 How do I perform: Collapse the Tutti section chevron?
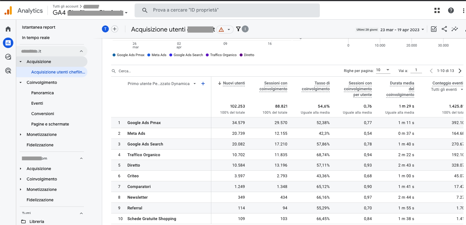click(x=81, y=213)
